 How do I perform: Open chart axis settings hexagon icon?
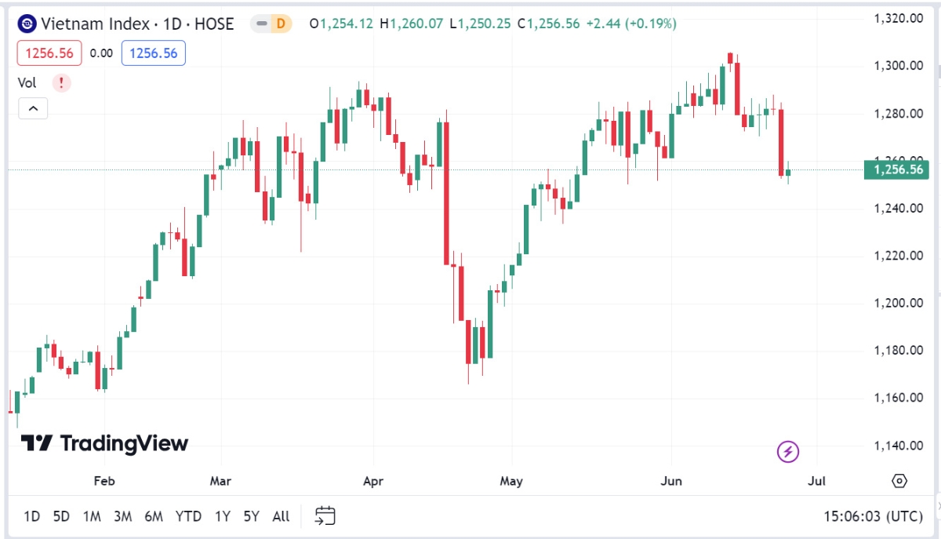tap(899, 480)
